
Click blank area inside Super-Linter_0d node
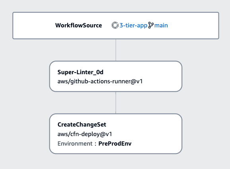pyautogui.click(x=161, y=76)
